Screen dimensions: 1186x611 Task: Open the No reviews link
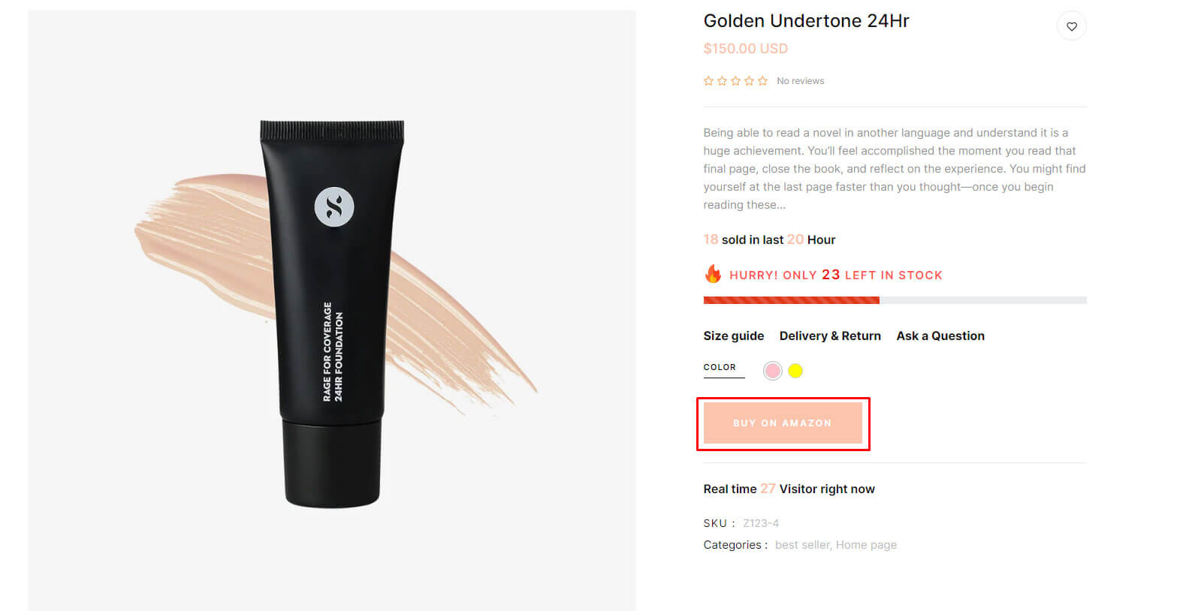[x=800, y=81]
